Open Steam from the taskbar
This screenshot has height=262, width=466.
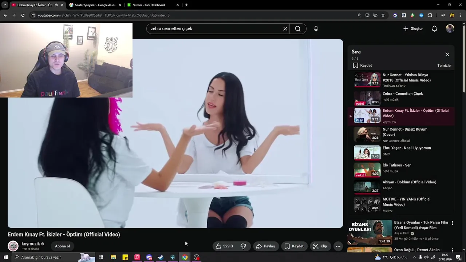(161, 257)
